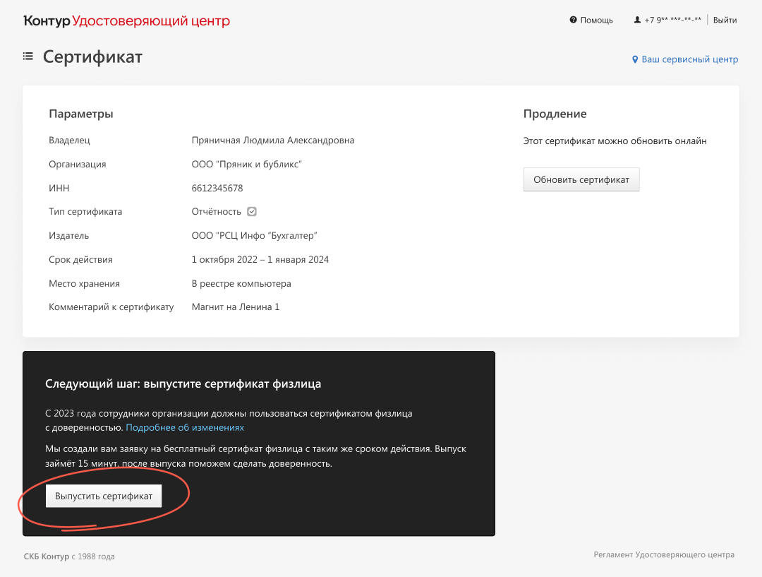Open the Помощь help link
The image size is (762, 577).
[x=596, y=20]
